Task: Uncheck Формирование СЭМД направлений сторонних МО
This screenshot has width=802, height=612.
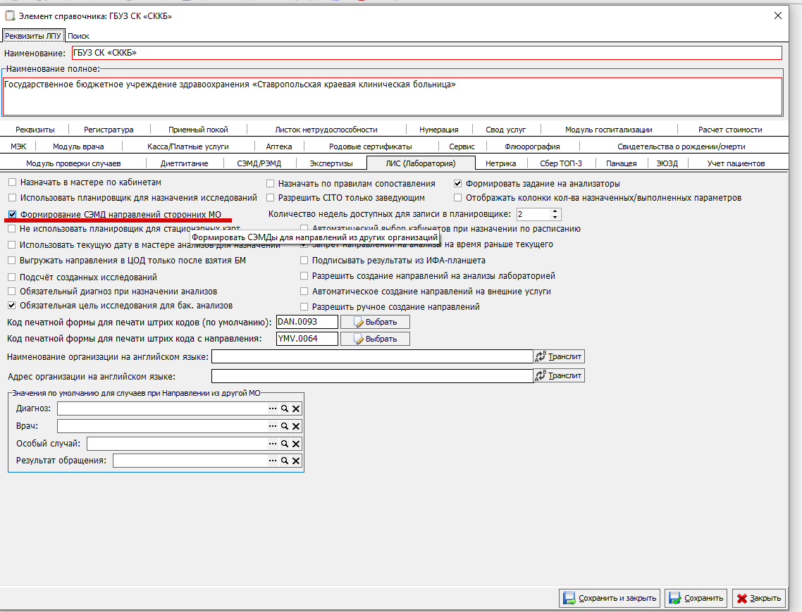Action: pyautogui.click(x=12, y=214)
